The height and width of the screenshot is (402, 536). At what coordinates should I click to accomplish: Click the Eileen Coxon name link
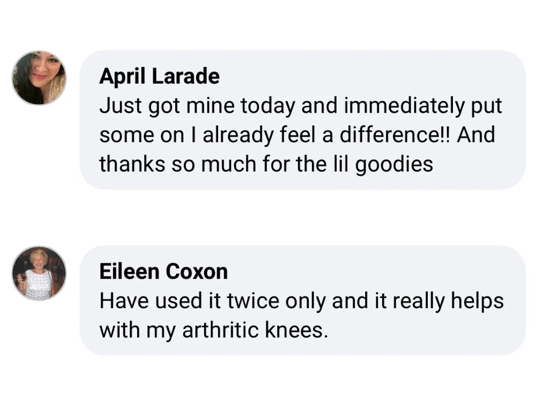(x=163, y=271)
